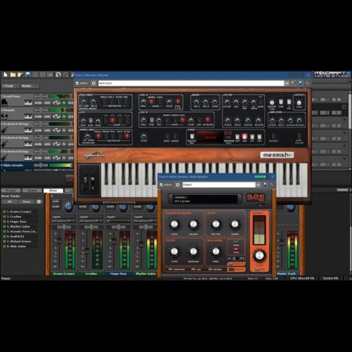The image size is (352, 352).
Task: Arm the Grand Piano track for recording
Action: 70,103
